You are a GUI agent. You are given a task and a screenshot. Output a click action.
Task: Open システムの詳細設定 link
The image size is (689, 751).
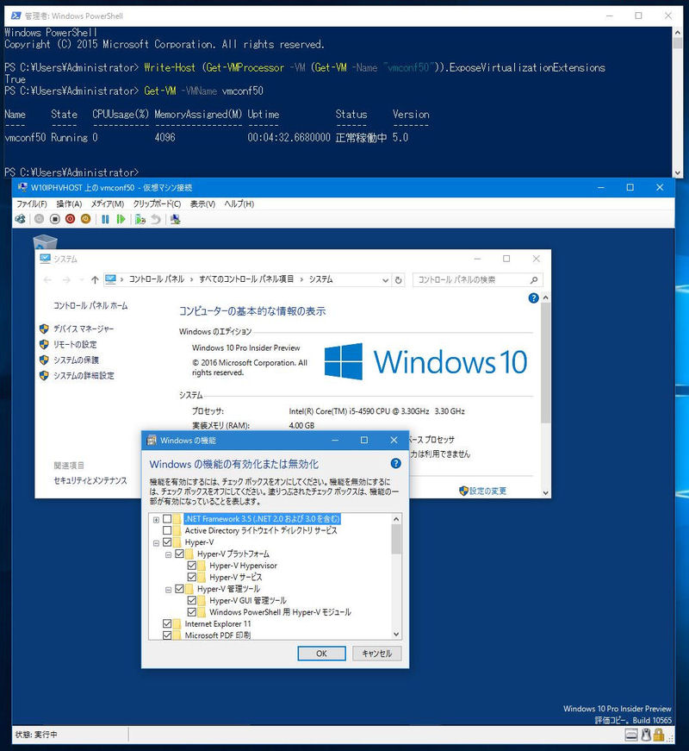(84, 376)
